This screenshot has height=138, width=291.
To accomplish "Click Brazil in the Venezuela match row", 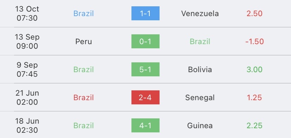I will click(x=84, y=14).
